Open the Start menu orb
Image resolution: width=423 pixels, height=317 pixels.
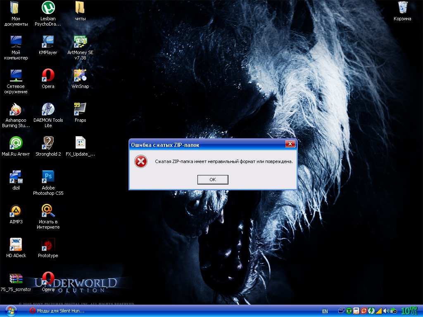point(11,311)
